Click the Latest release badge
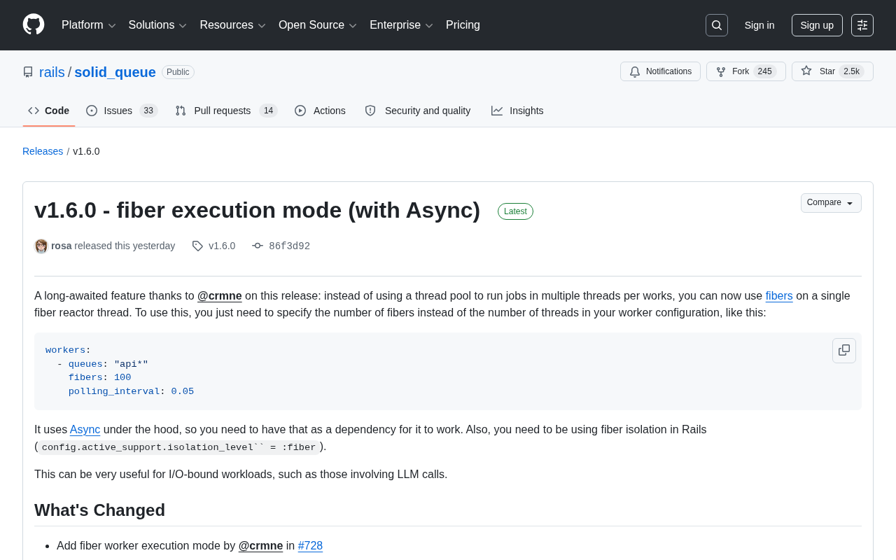 (x=515, y=211)
